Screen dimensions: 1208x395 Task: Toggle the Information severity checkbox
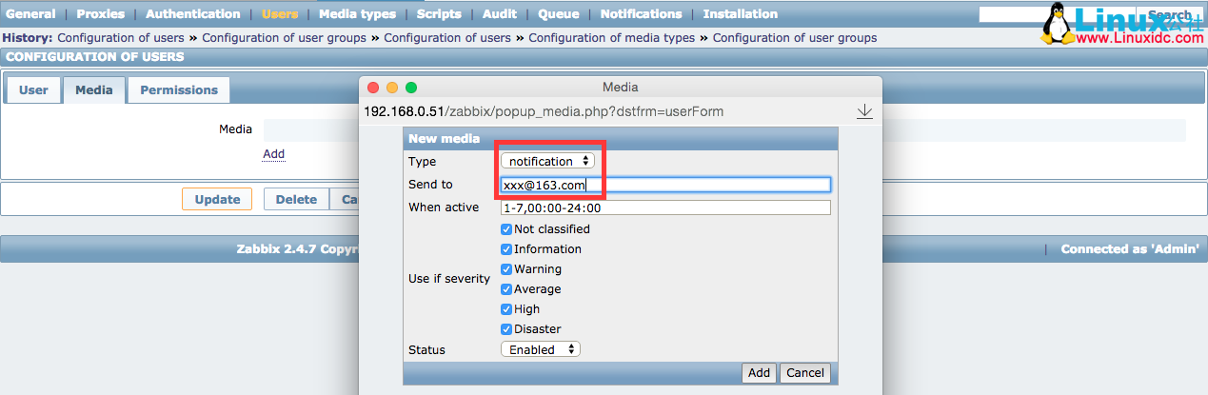506,249
